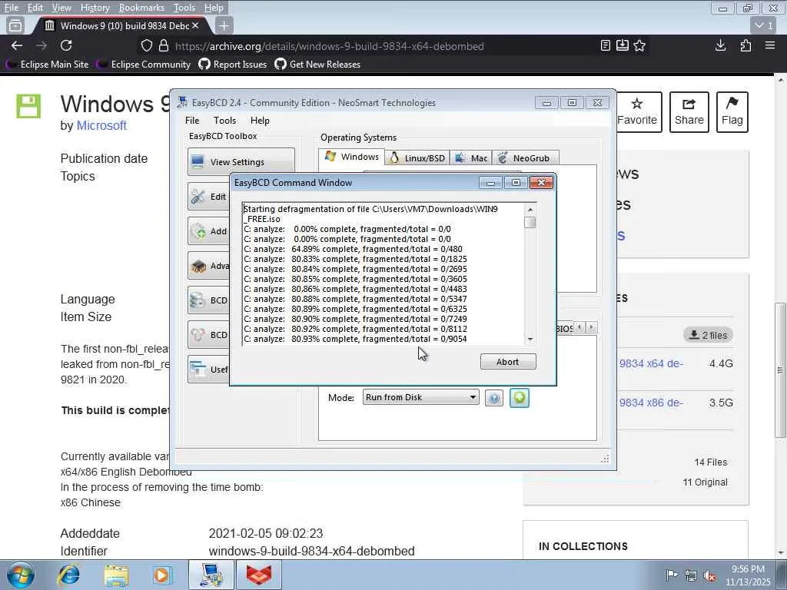This screenshot has height=590, width=787.
Task: Abort the defragmentation in the Command Window
Action: [x=508, y=362]
